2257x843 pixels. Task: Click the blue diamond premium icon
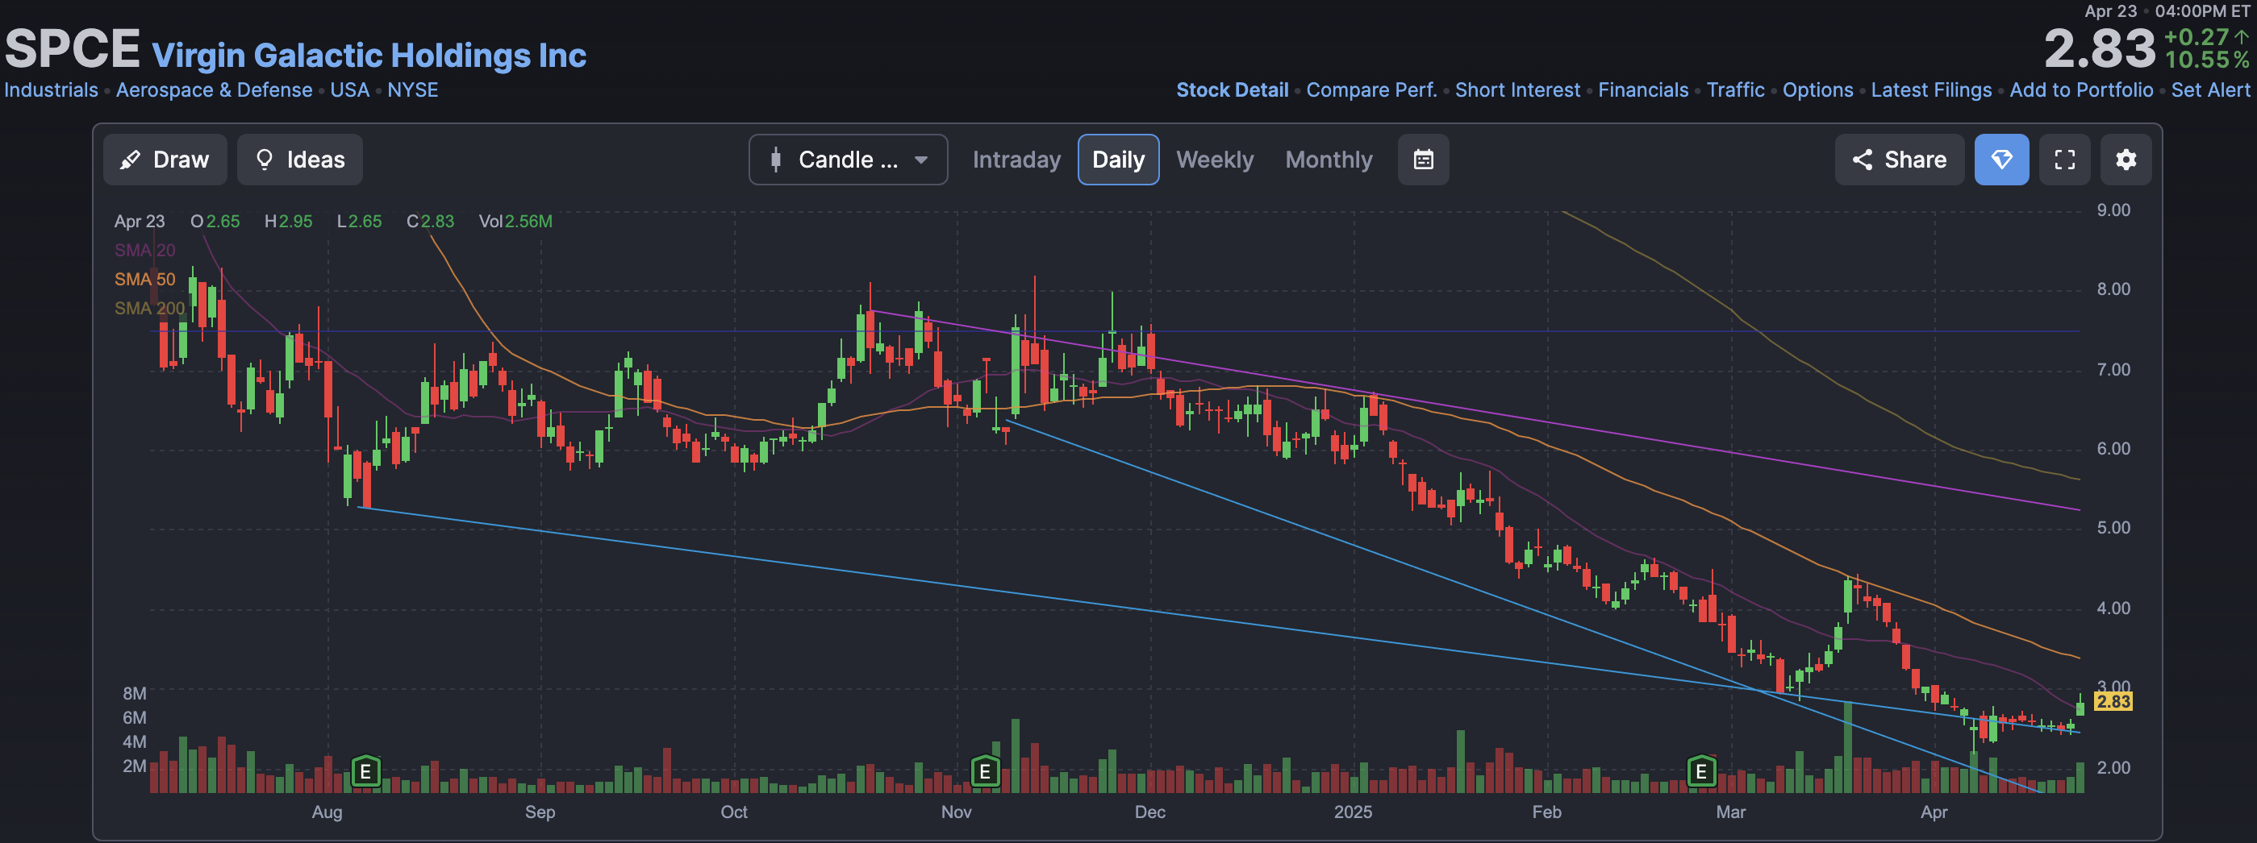tap(2001, 160)
